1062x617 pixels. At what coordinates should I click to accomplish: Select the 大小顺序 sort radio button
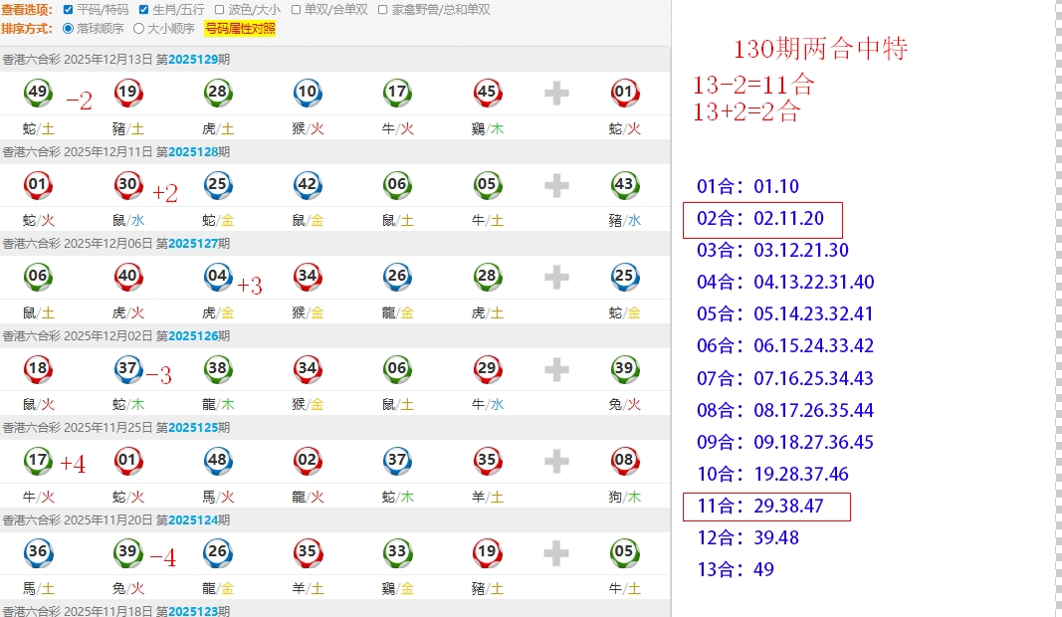coord(138,29)
